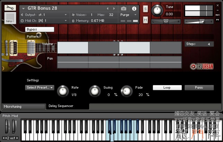Go to previous instrument preset arrow
Screen dimensions: 223x142
[108, 9]
